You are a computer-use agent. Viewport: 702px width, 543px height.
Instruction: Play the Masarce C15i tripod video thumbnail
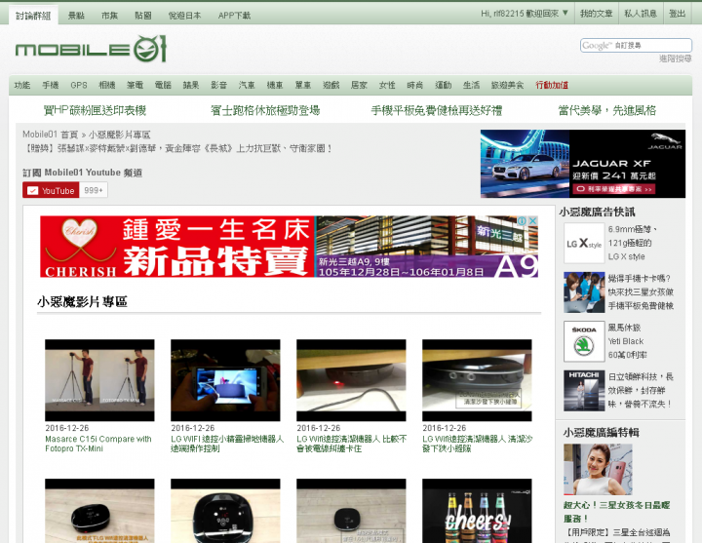point(99,380)
